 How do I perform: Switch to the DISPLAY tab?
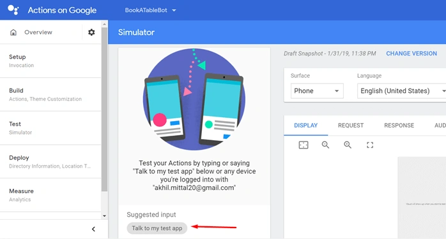coord(306,126)
